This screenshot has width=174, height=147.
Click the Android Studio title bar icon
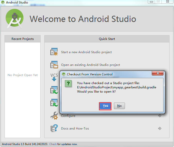[x=3, y=2]
